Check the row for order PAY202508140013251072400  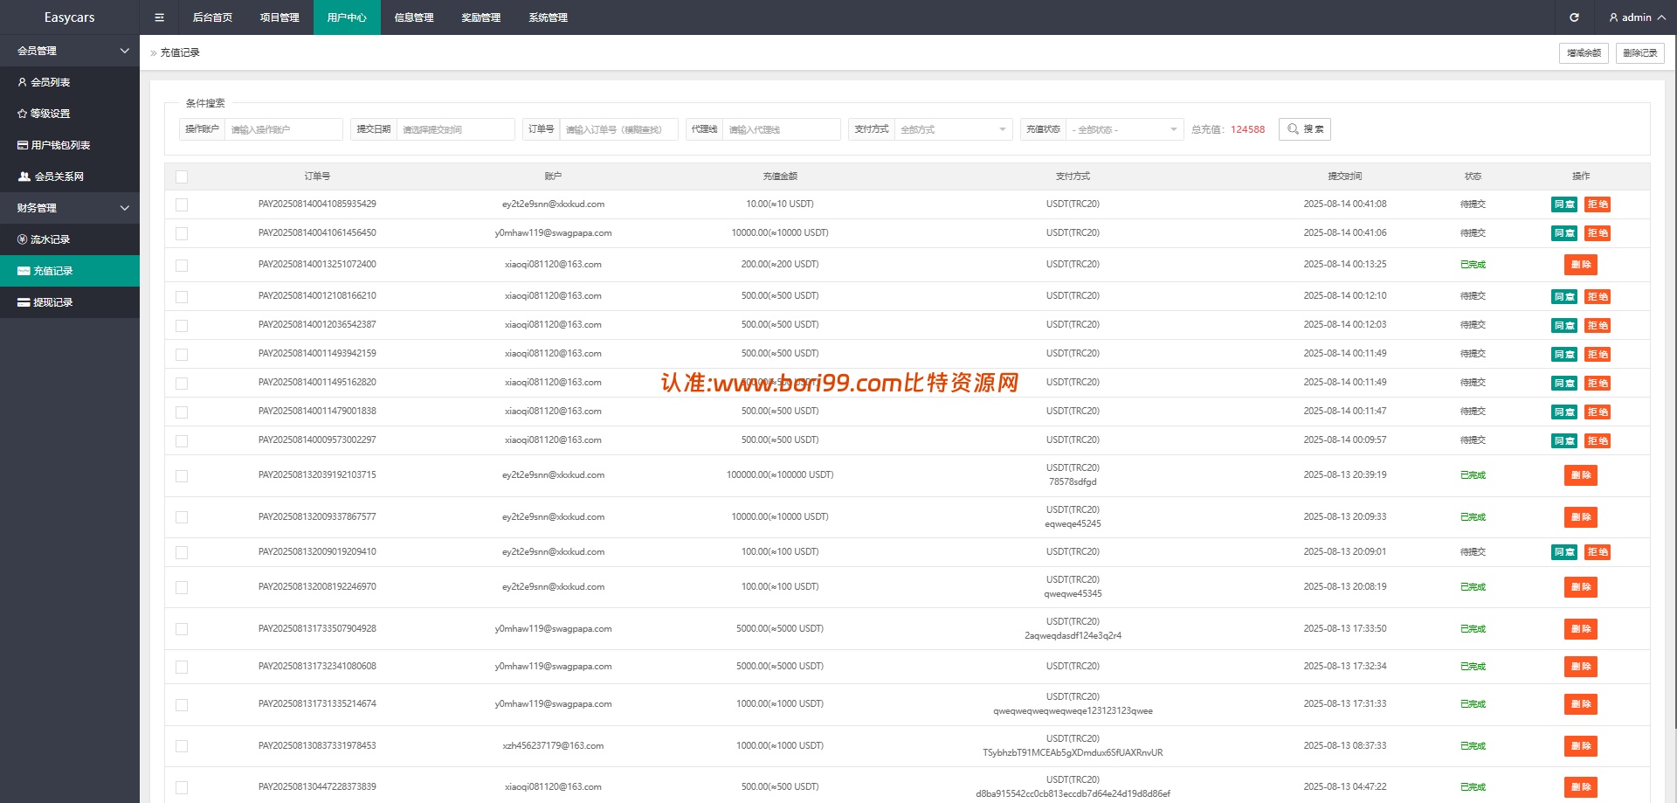point(182,265)
